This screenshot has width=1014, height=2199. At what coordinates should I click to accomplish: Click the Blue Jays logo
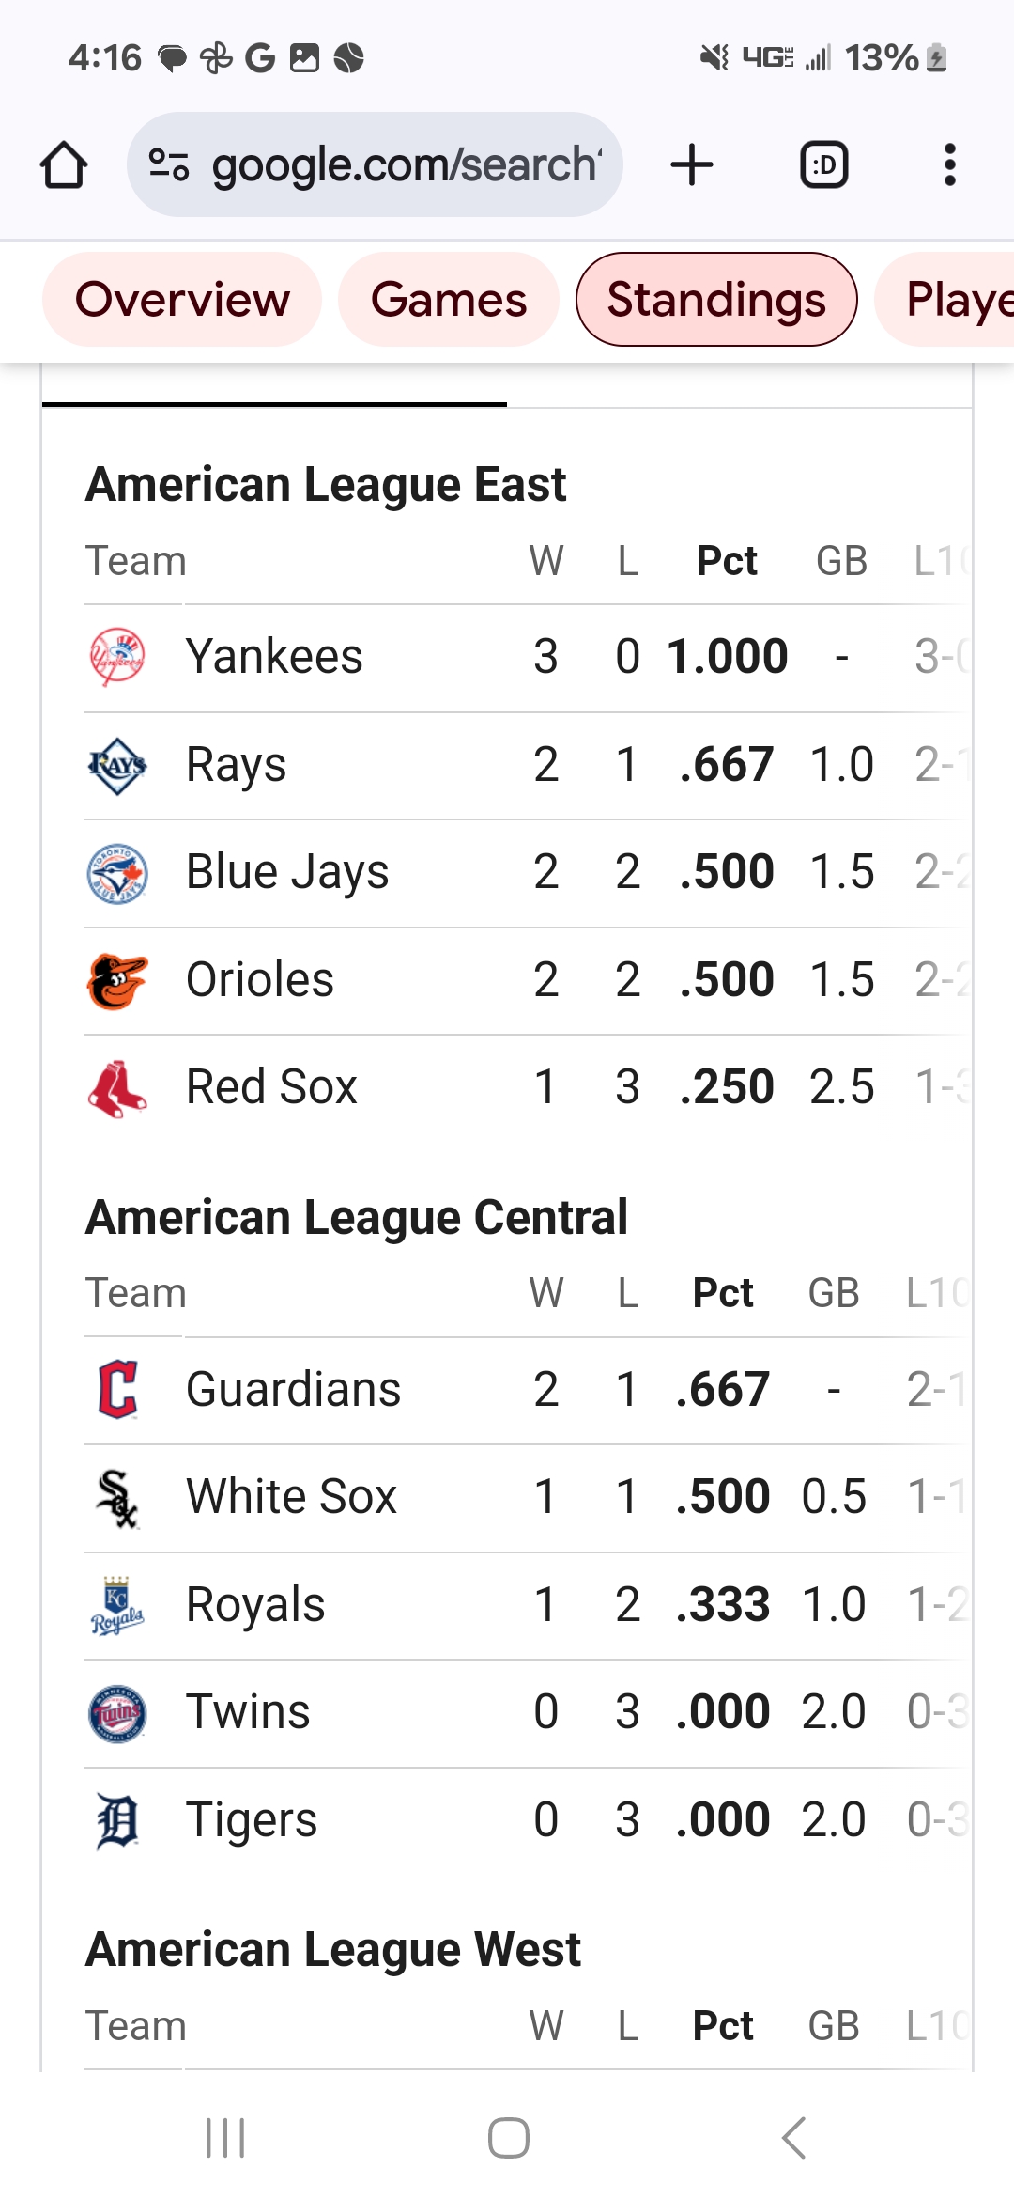click(x=117, y=872)
